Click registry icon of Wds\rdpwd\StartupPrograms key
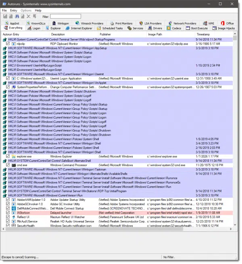This screenshot has width=242, height=264. 5,40
